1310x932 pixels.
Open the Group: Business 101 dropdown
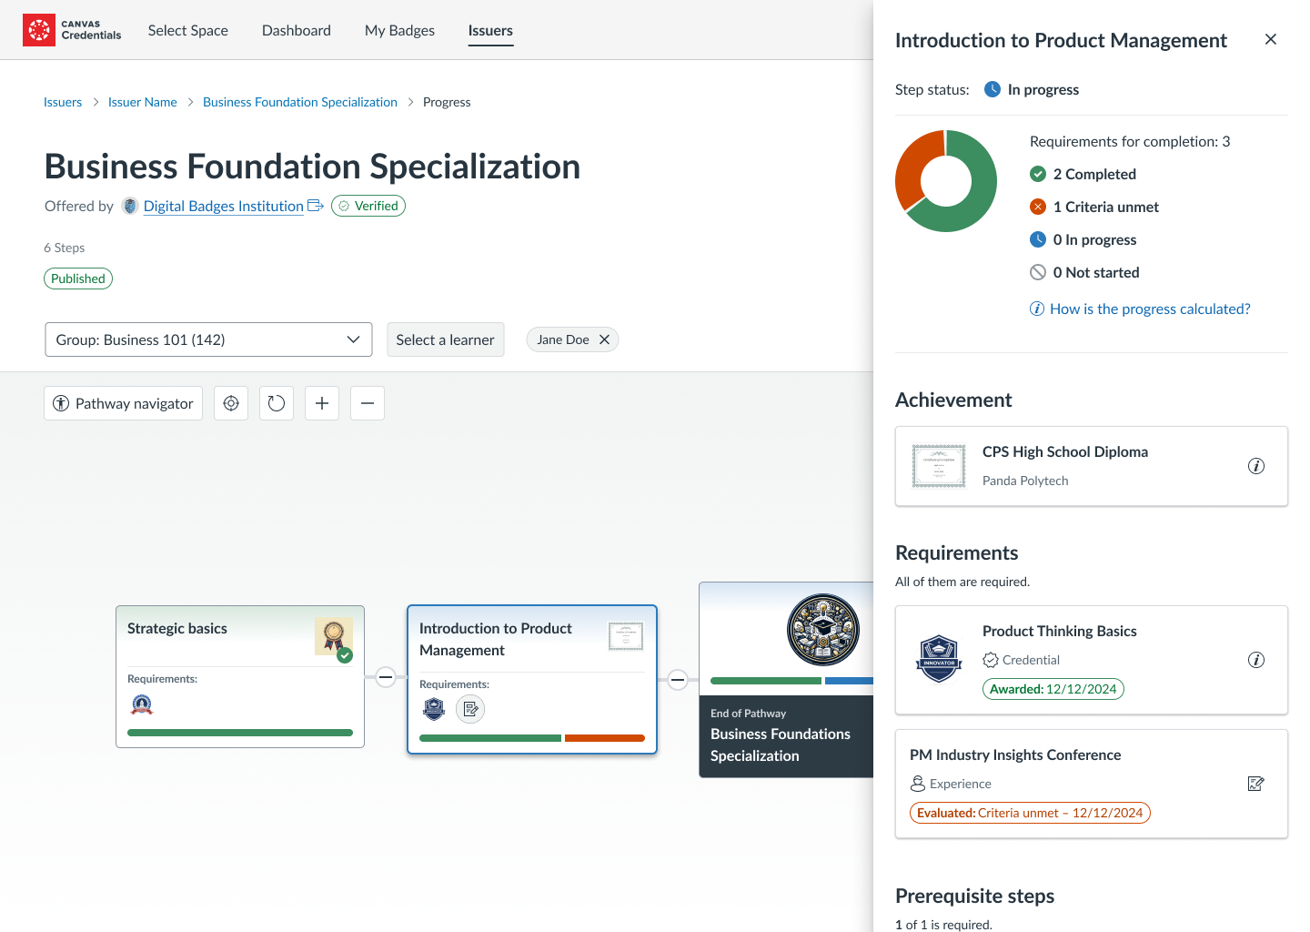[x=208, y=339]
